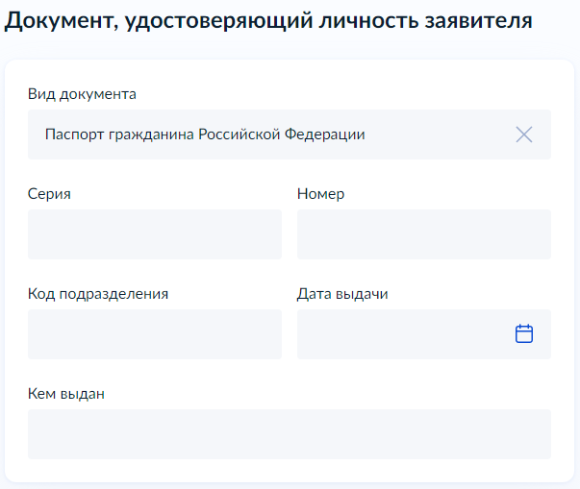The image size is (580, 489).
Task: Click the Код подразделения label
Action: click(x=98, y=294)
